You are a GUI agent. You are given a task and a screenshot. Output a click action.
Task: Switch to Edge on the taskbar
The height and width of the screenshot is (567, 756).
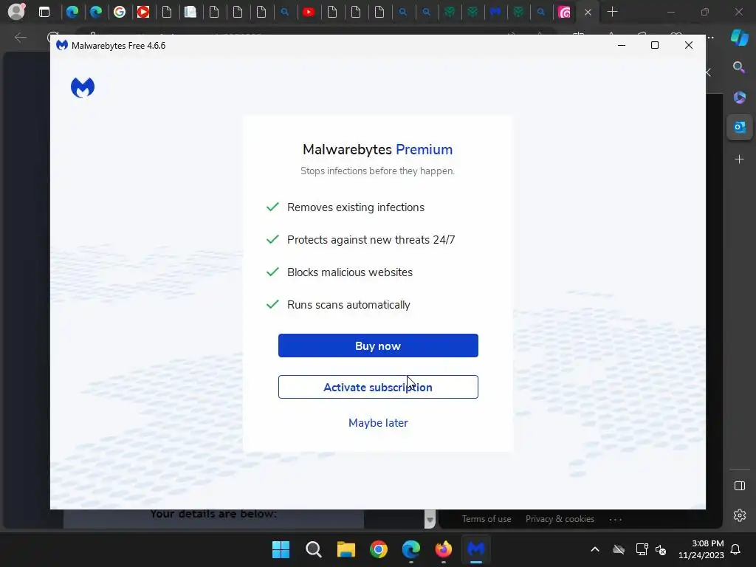tap(410, 549)
